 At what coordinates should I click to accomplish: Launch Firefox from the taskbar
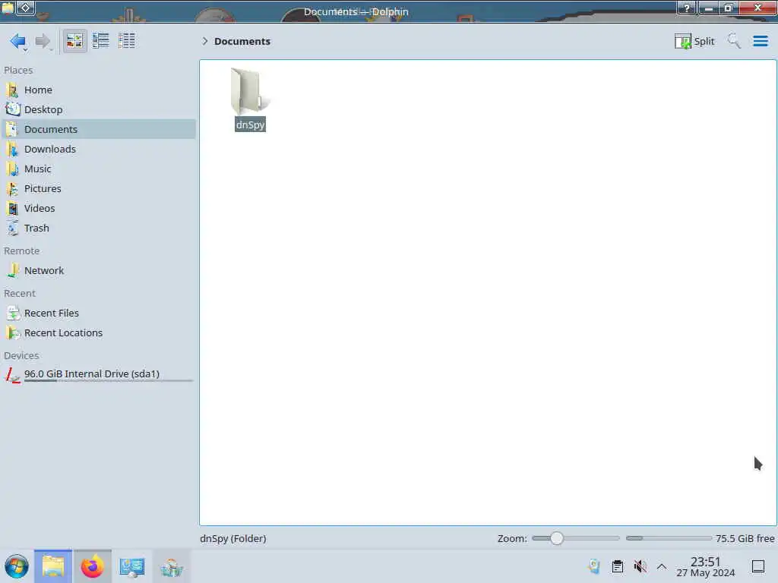pos(92,566)
